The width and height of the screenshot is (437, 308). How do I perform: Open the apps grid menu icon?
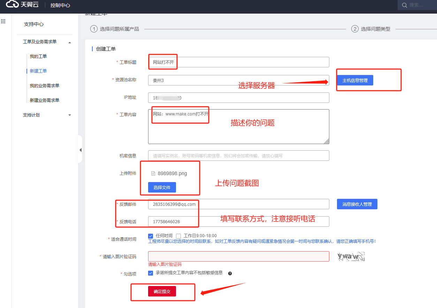(3, 21)
